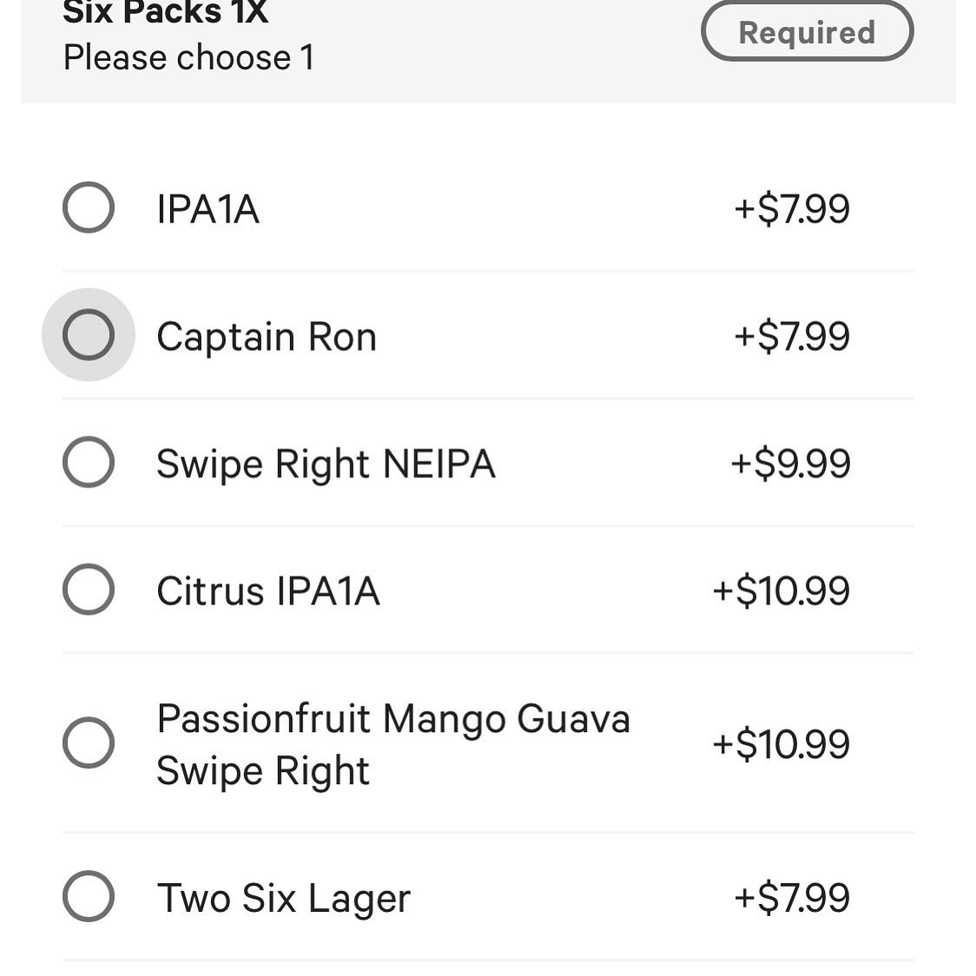Tap the +$7.99 price for Two Six Lager
This screenshot has height=976, width=976.
[791, 898]
